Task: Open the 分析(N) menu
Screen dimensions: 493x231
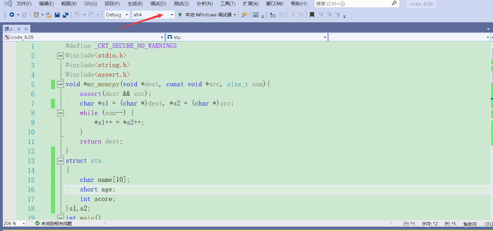Action: [x=205, y=4]
